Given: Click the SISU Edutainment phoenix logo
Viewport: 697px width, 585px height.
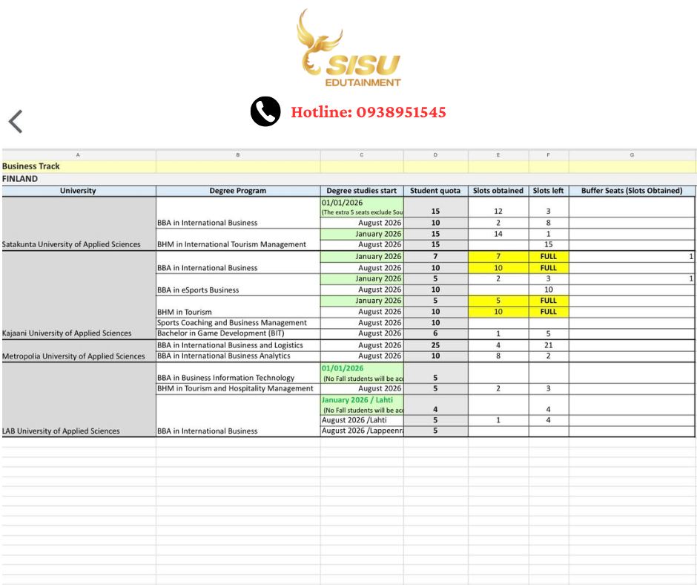Looking at the screenshot, I should pos(348,48).
